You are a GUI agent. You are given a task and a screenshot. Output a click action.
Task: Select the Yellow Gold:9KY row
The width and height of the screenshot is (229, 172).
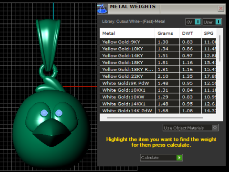tap(158, 42)
